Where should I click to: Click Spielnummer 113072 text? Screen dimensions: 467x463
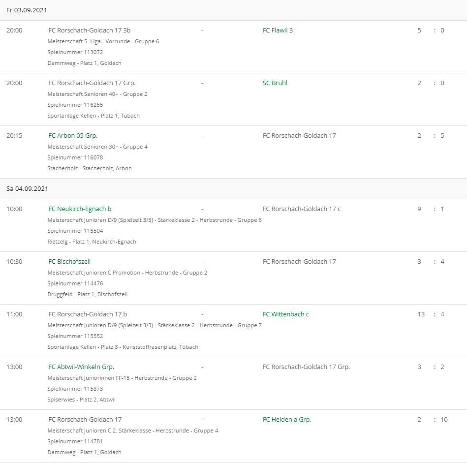click(x=75, y=52)
